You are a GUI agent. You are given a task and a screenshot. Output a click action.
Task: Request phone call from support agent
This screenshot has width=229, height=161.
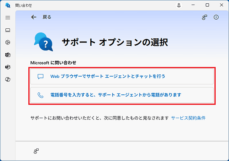122,95
